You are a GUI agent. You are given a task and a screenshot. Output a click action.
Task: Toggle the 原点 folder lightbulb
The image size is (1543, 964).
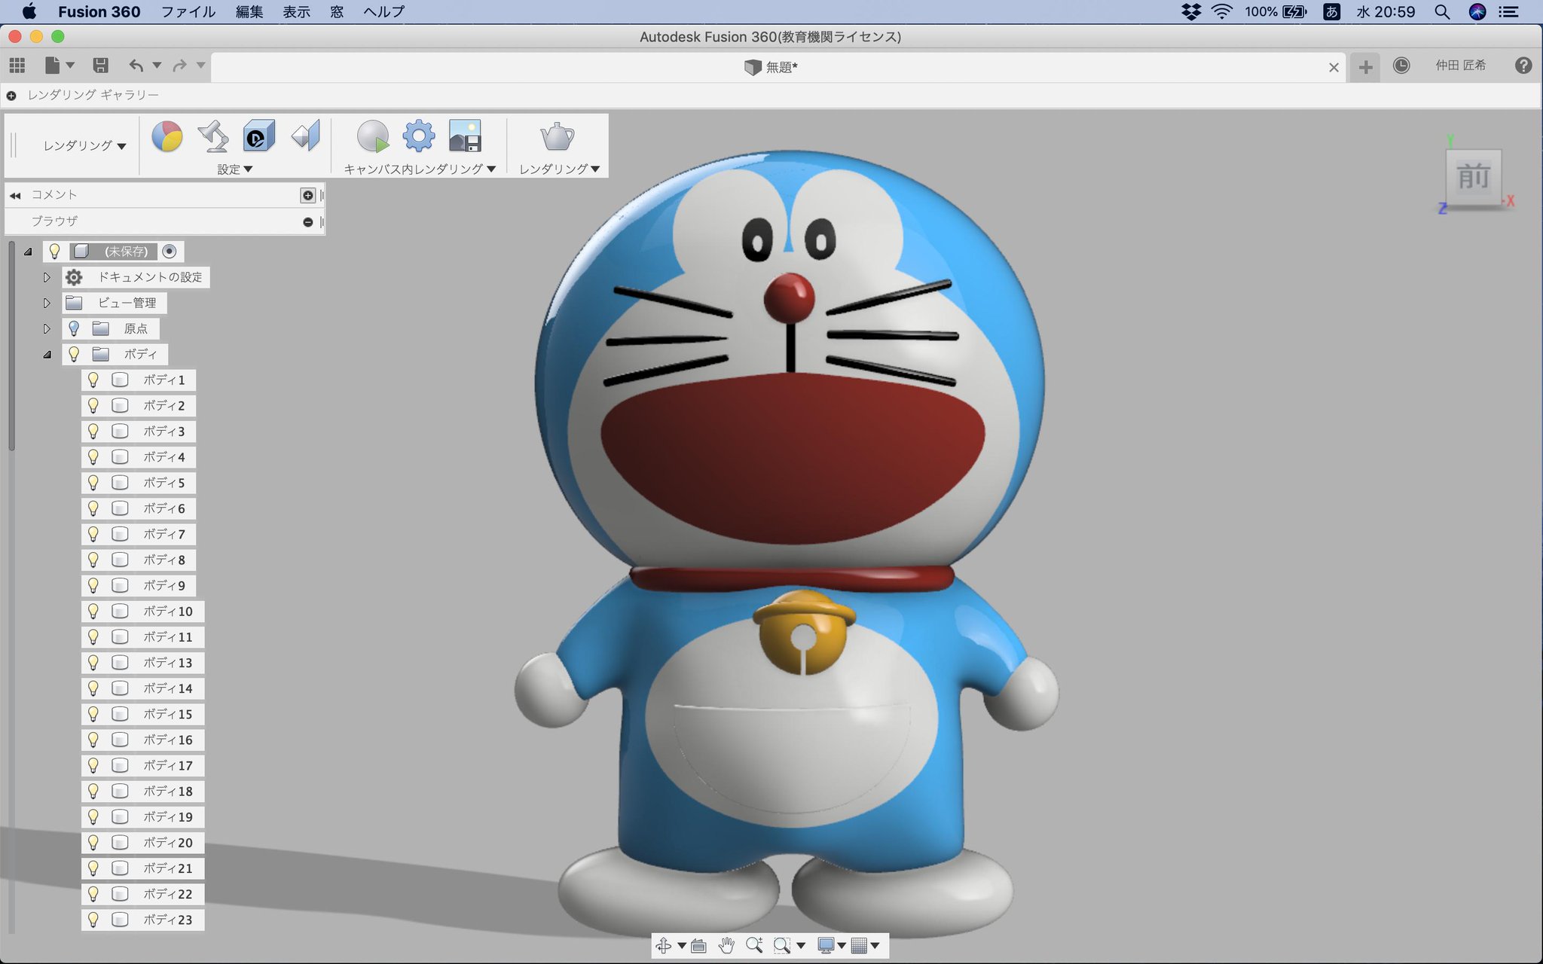point(74,328)
